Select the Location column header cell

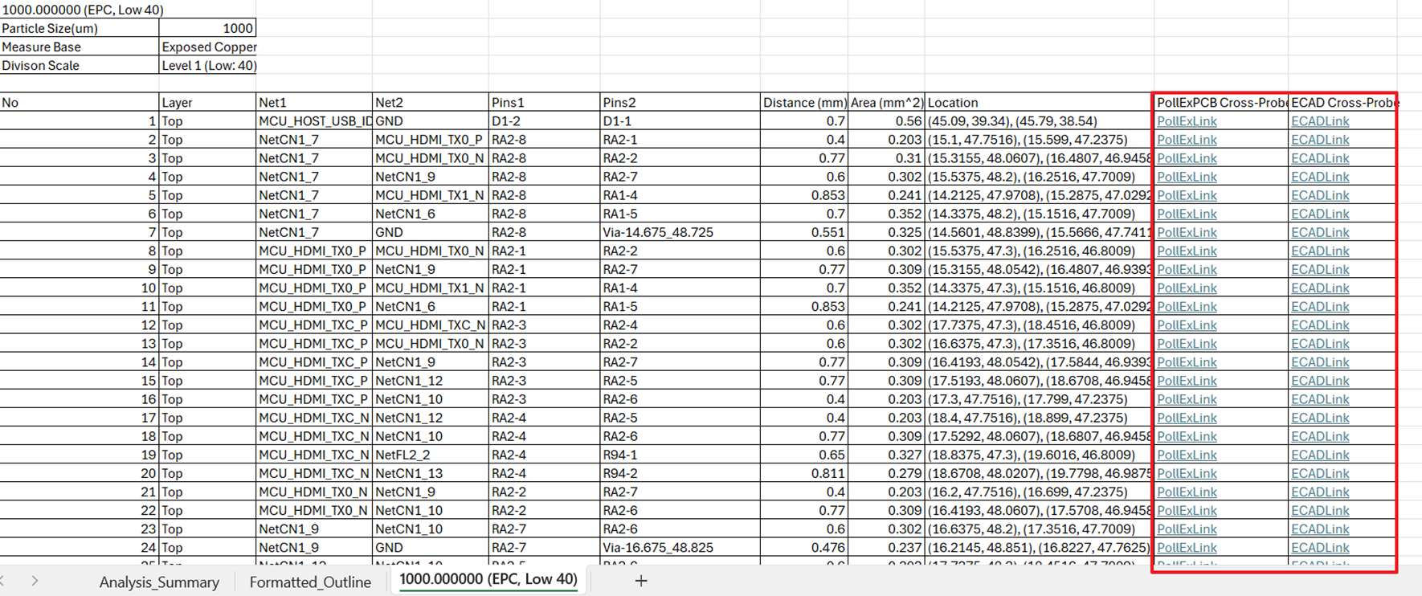[1038, 103]
